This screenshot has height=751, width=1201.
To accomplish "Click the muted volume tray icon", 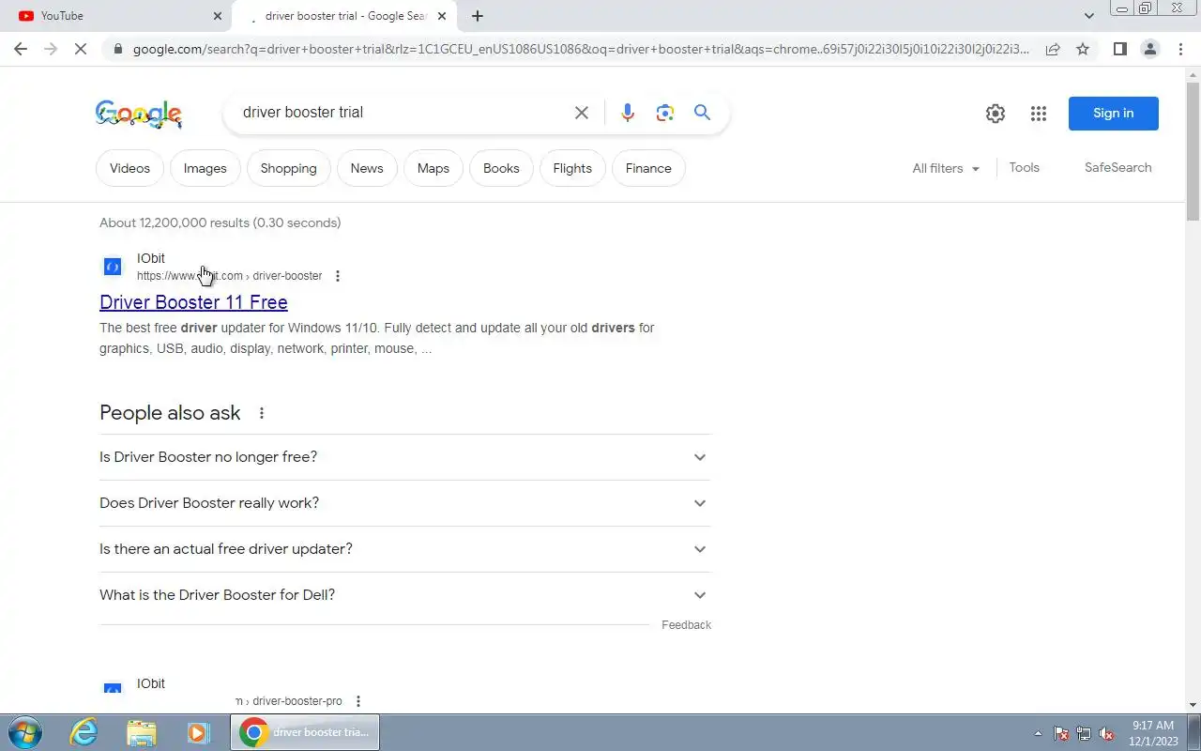I will coord(1107,734).
